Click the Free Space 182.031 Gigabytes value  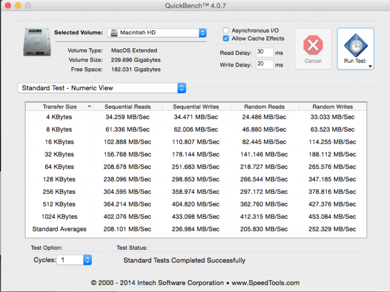136,69
